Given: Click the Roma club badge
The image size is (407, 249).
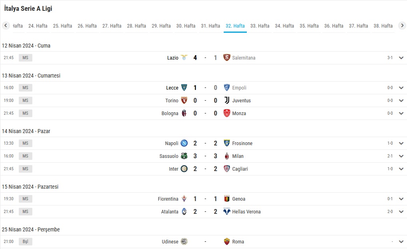Looking at the screenshot, I should [x=227, y=241].
